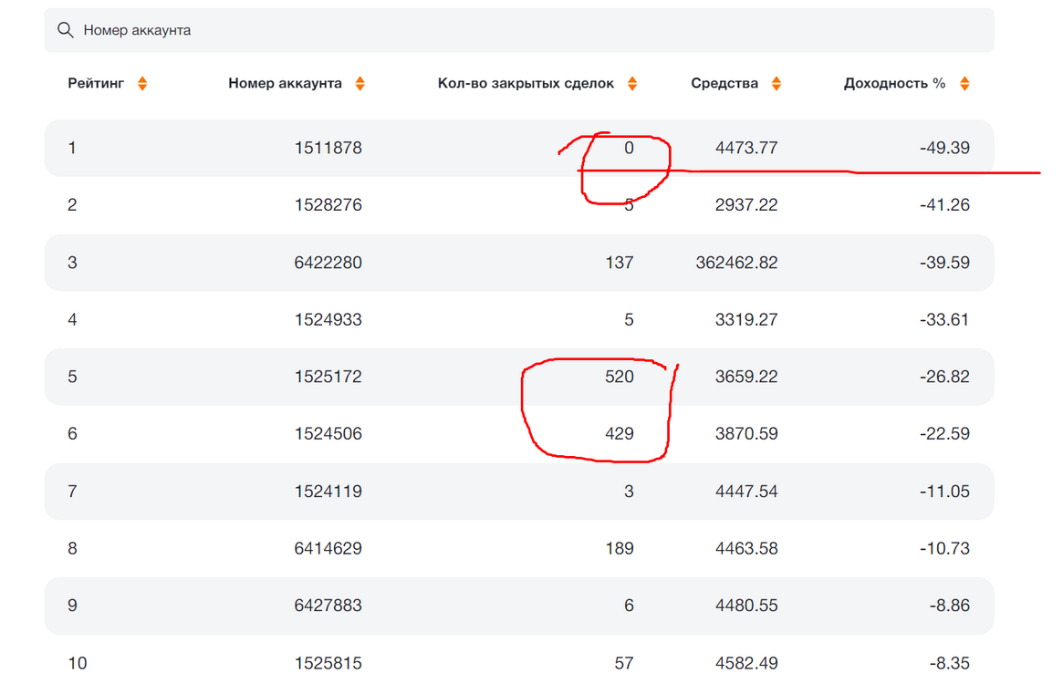1063x684 pixels.
Task: Click profitability value -41.26
Action: [x=944, y=204]
